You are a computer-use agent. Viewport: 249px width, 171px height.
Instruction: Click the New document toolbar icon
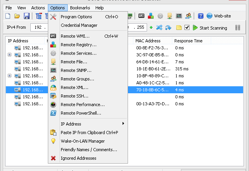pyautogui.click(x=8, y=16)
